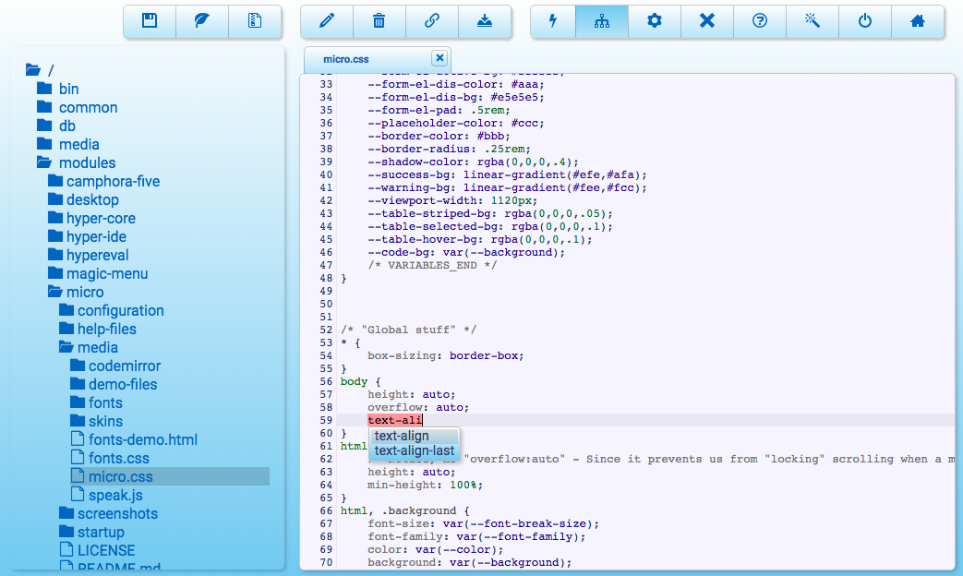Open settings with the gear icon
The width and height of the screenshot is (963, 576).
click(x=655, y=21)
